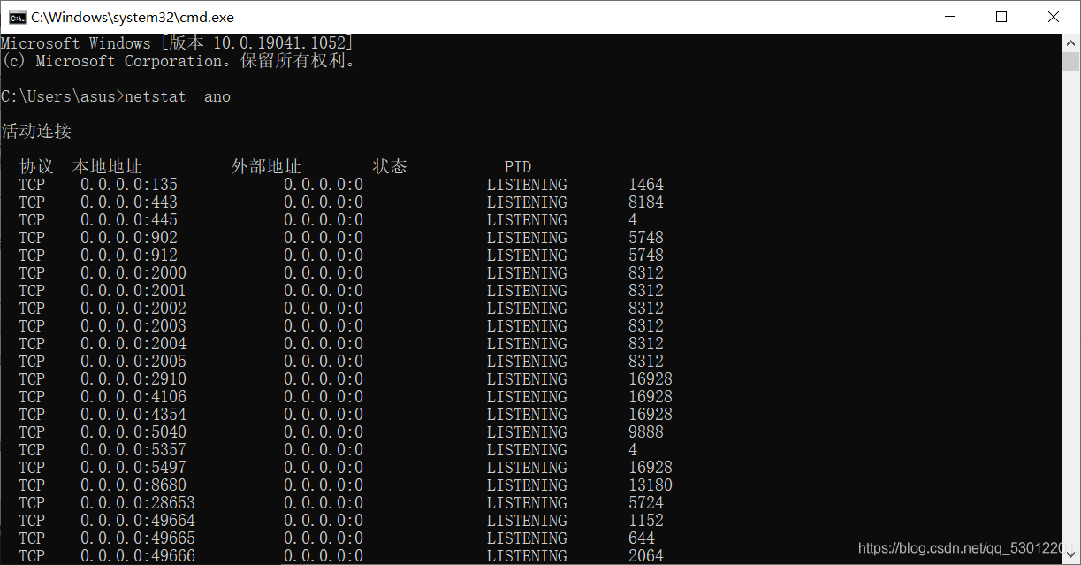
Task: Click local address 0.0.0.0:2005
Action: 133,362
